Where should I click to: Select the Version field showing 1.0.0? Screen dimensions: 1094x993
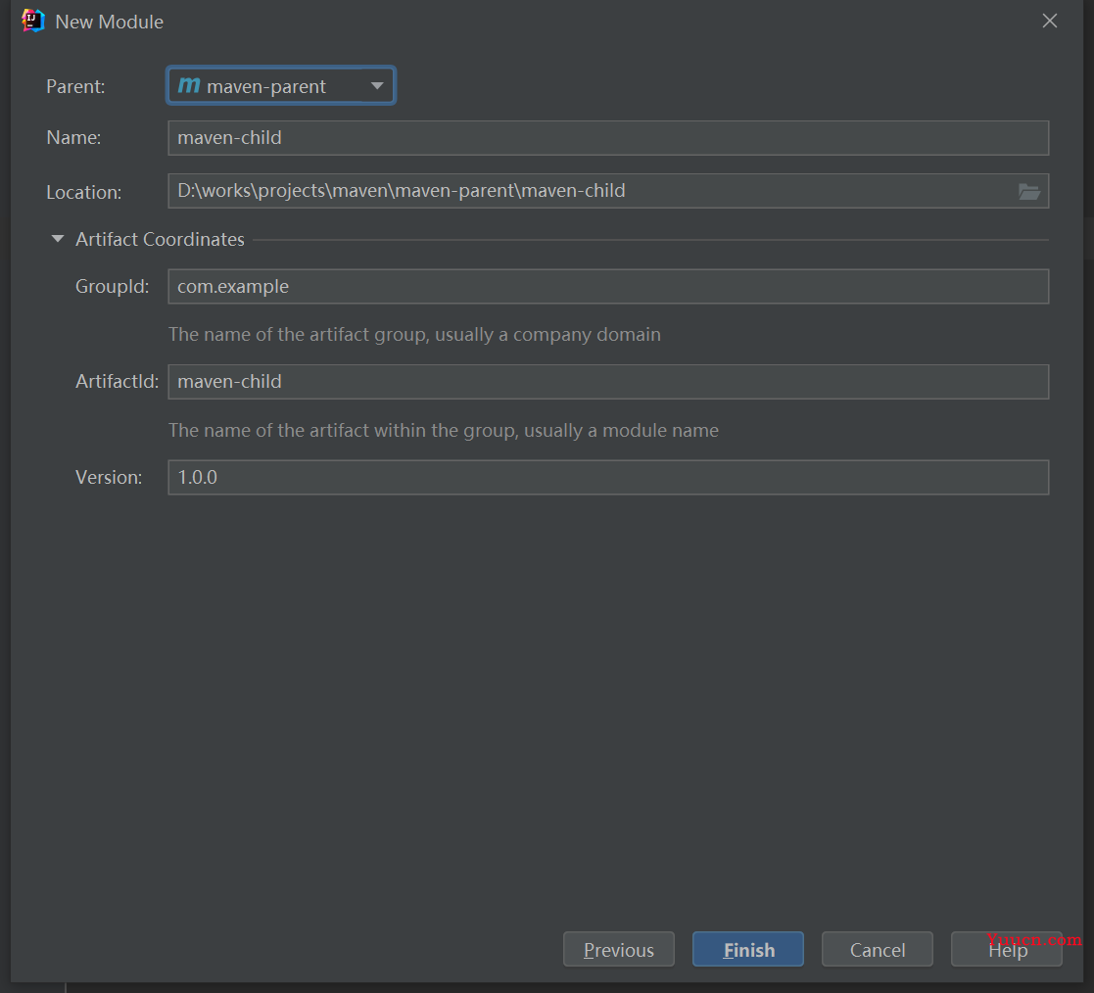click(607, 477)
